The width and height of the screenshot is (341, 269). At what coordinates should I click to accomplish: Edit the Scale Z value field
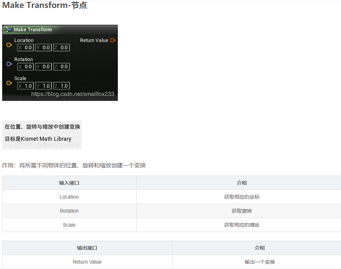(x=61, y=86)
